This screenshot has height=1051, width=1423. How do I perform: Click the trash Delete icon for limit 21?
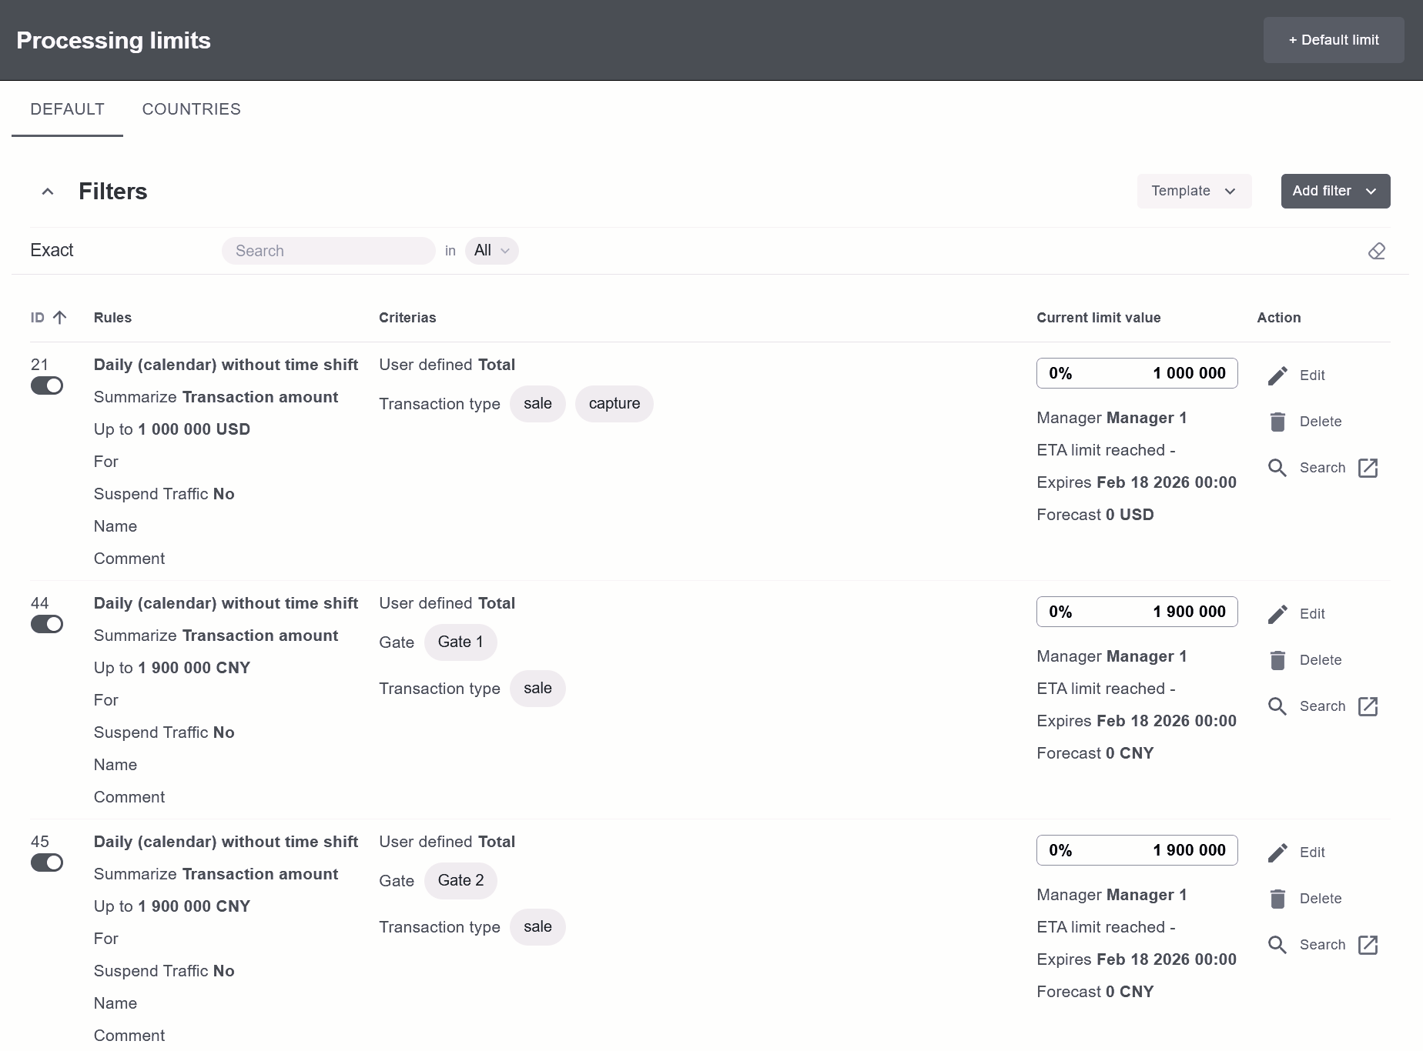[x=1277, y=422]
